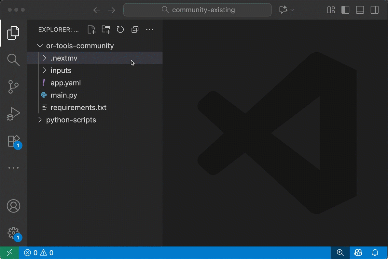Open Copilot status icon in status bar
Viewport: 388px width, 259px height.
[358, 253]
